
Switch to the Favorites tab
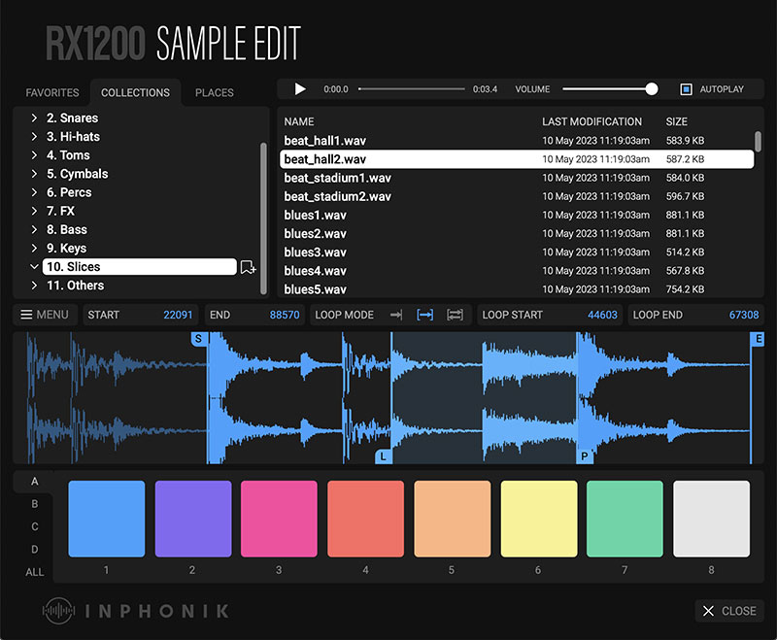[52, 92]
